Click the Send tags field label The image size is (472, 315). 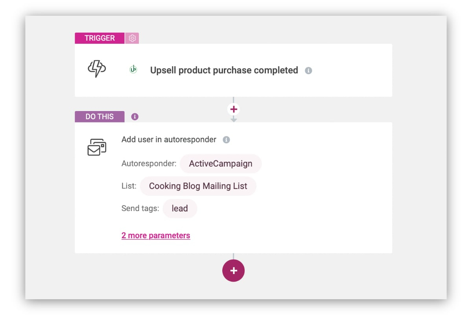pyautogui.click(x=140, y=208)
